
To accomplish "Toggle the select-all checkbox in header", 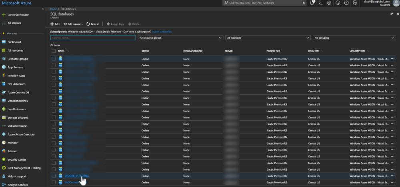I will coord(54,51).
